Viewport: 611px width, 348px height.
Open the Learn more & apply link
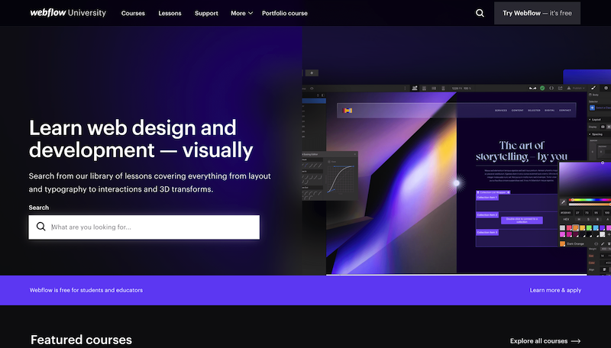555,290
